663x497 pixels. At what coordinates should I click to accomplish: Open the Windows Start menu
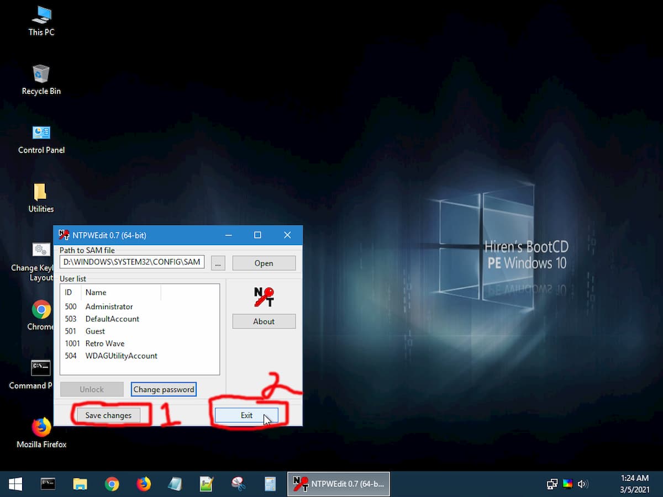tap(15, 484)
